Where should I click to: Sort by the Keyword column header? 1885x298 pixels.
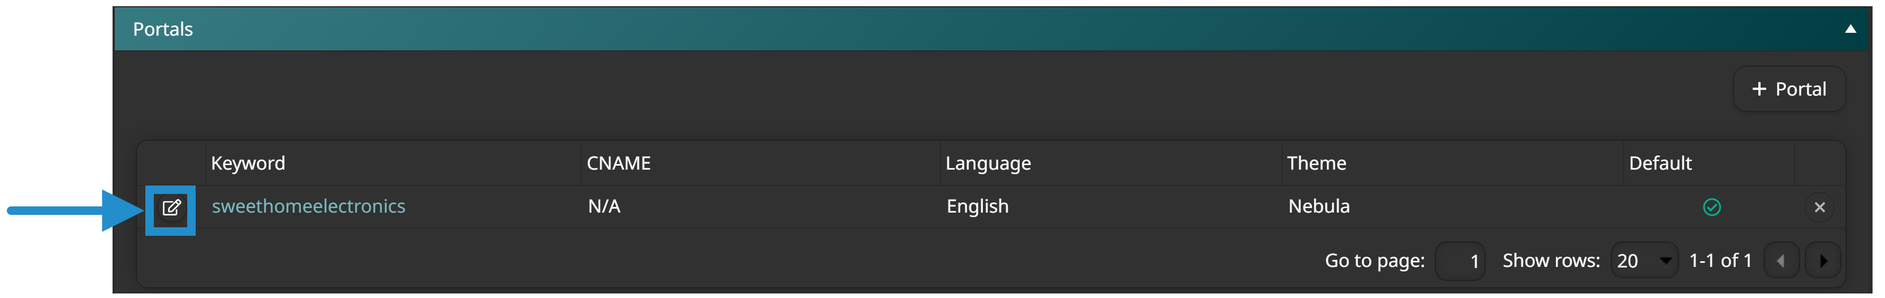click(249, 164)
